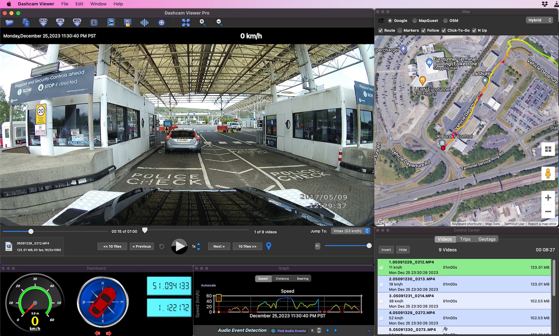Click the replay circular arrow icon

pyautogui.click(x=162, y=246)
